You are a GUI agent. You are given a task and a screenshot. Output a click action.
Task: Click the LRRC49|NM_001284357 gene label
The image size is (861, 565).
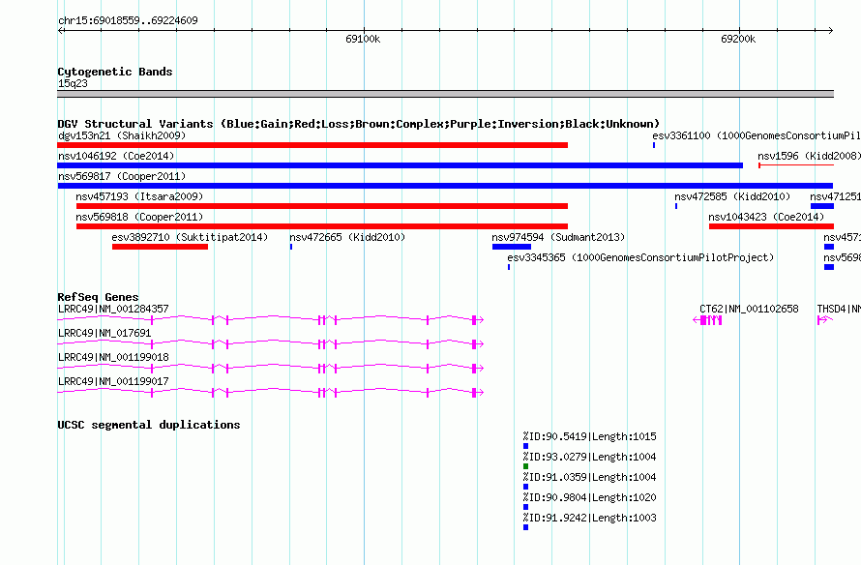113,310
